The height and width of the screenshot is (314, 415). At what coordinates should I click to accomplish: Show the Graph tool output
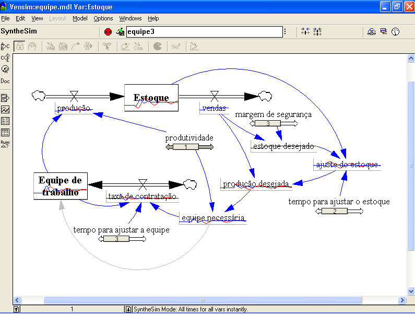tap(5, 110)
